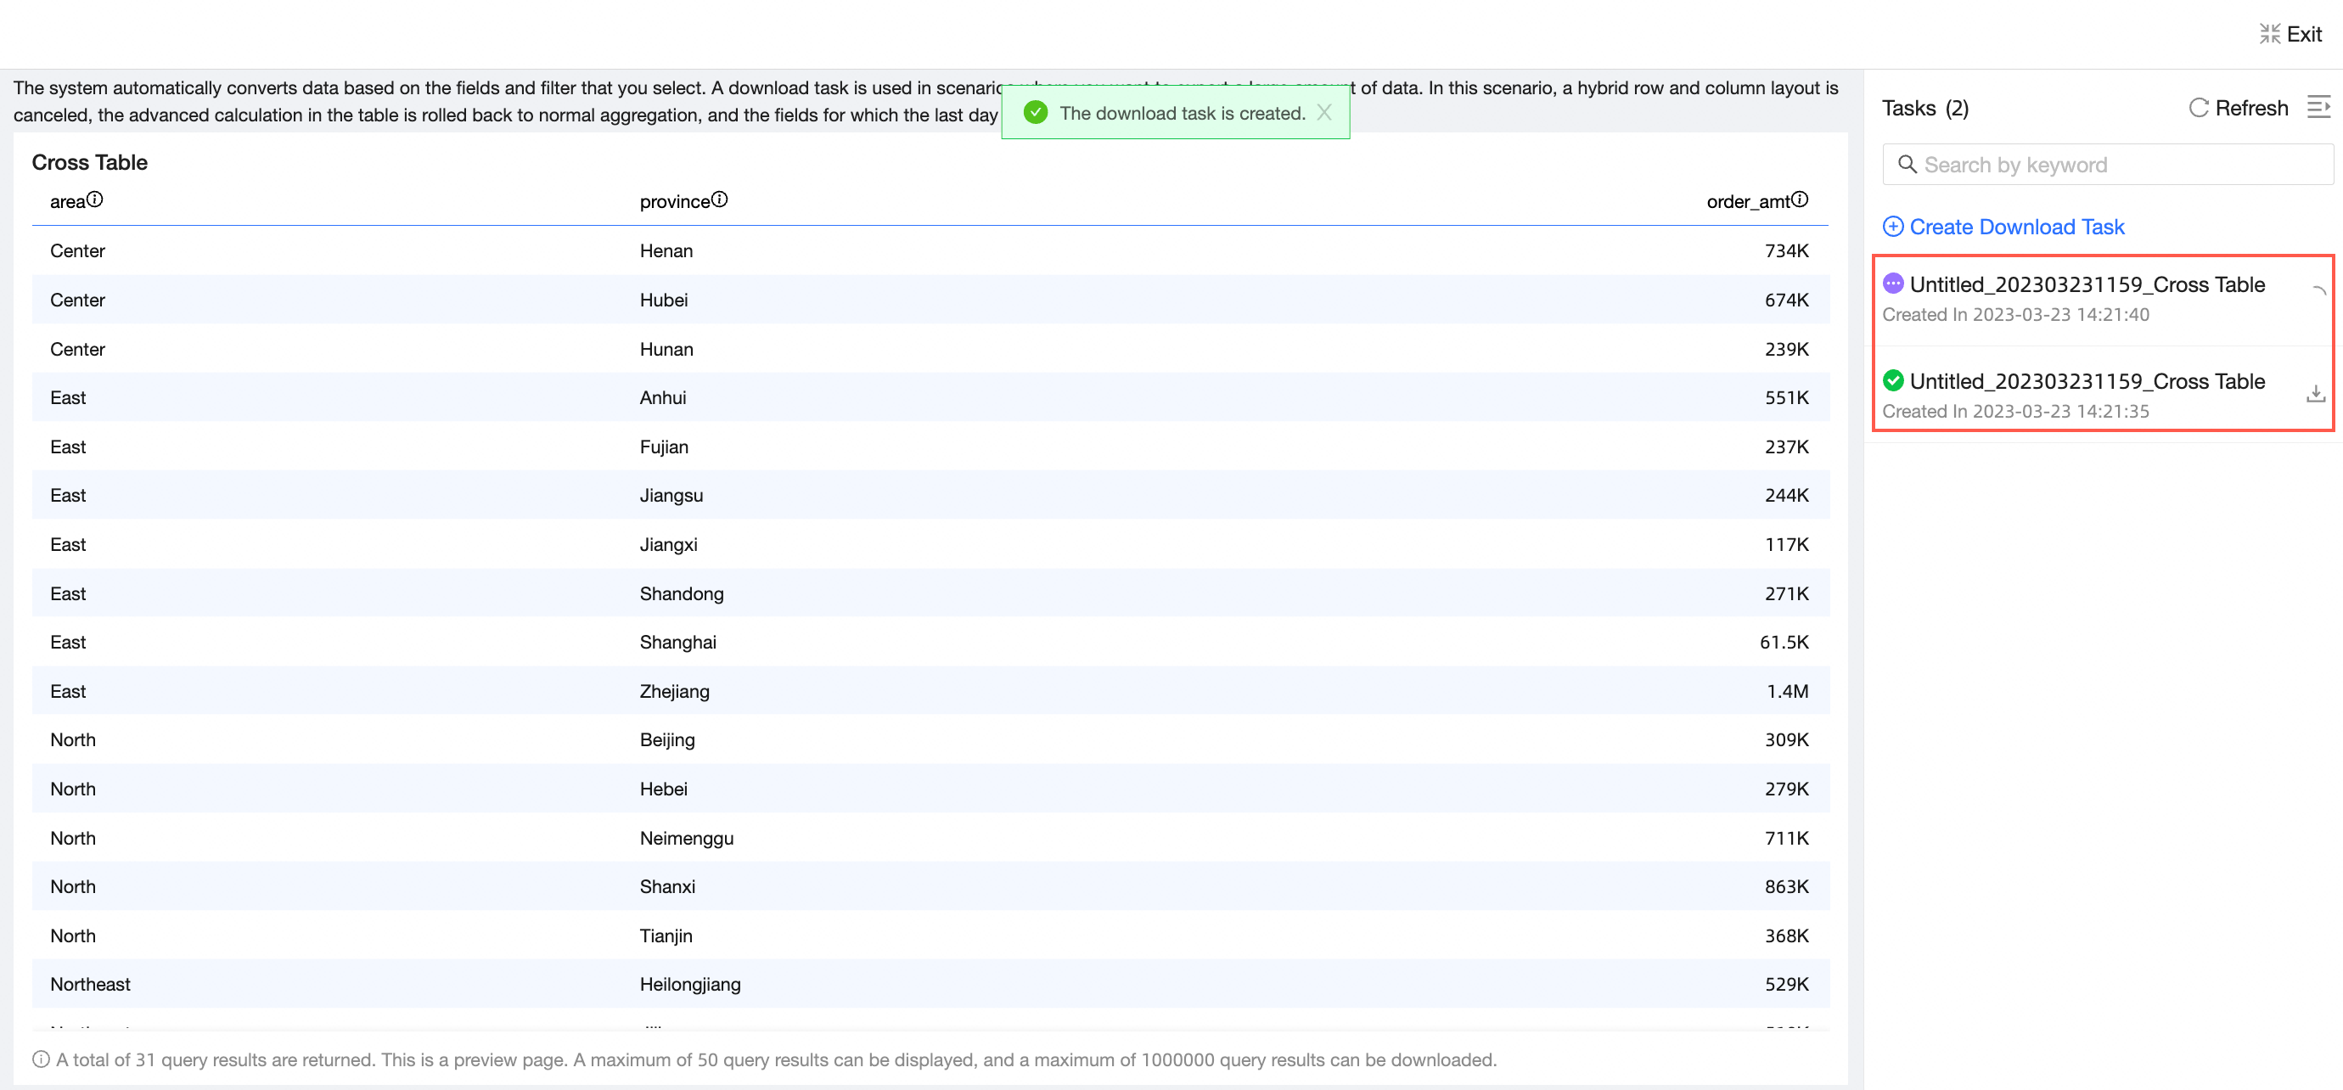
Task: Select the 'Heilongjiang' province cell
Action: point(689,984)
